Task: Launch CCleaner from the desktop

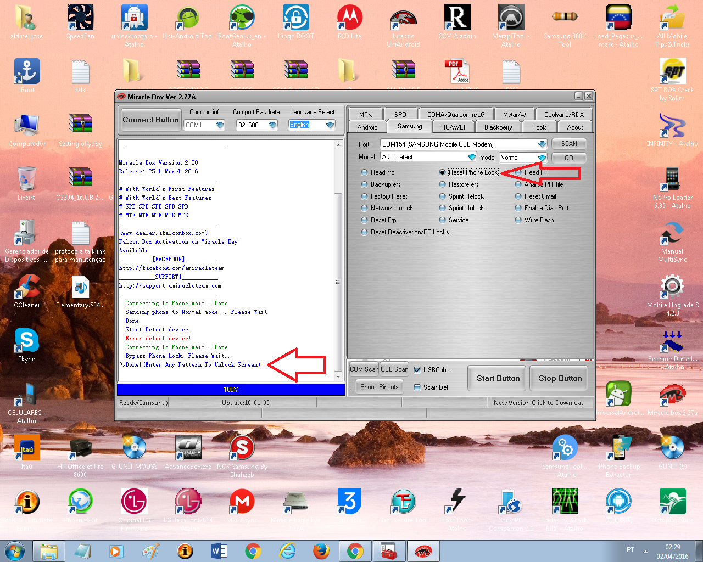Action: pos(26,291)
